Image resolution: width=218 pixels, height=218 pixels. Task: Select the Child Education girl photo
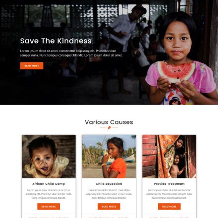coord(109,157)
